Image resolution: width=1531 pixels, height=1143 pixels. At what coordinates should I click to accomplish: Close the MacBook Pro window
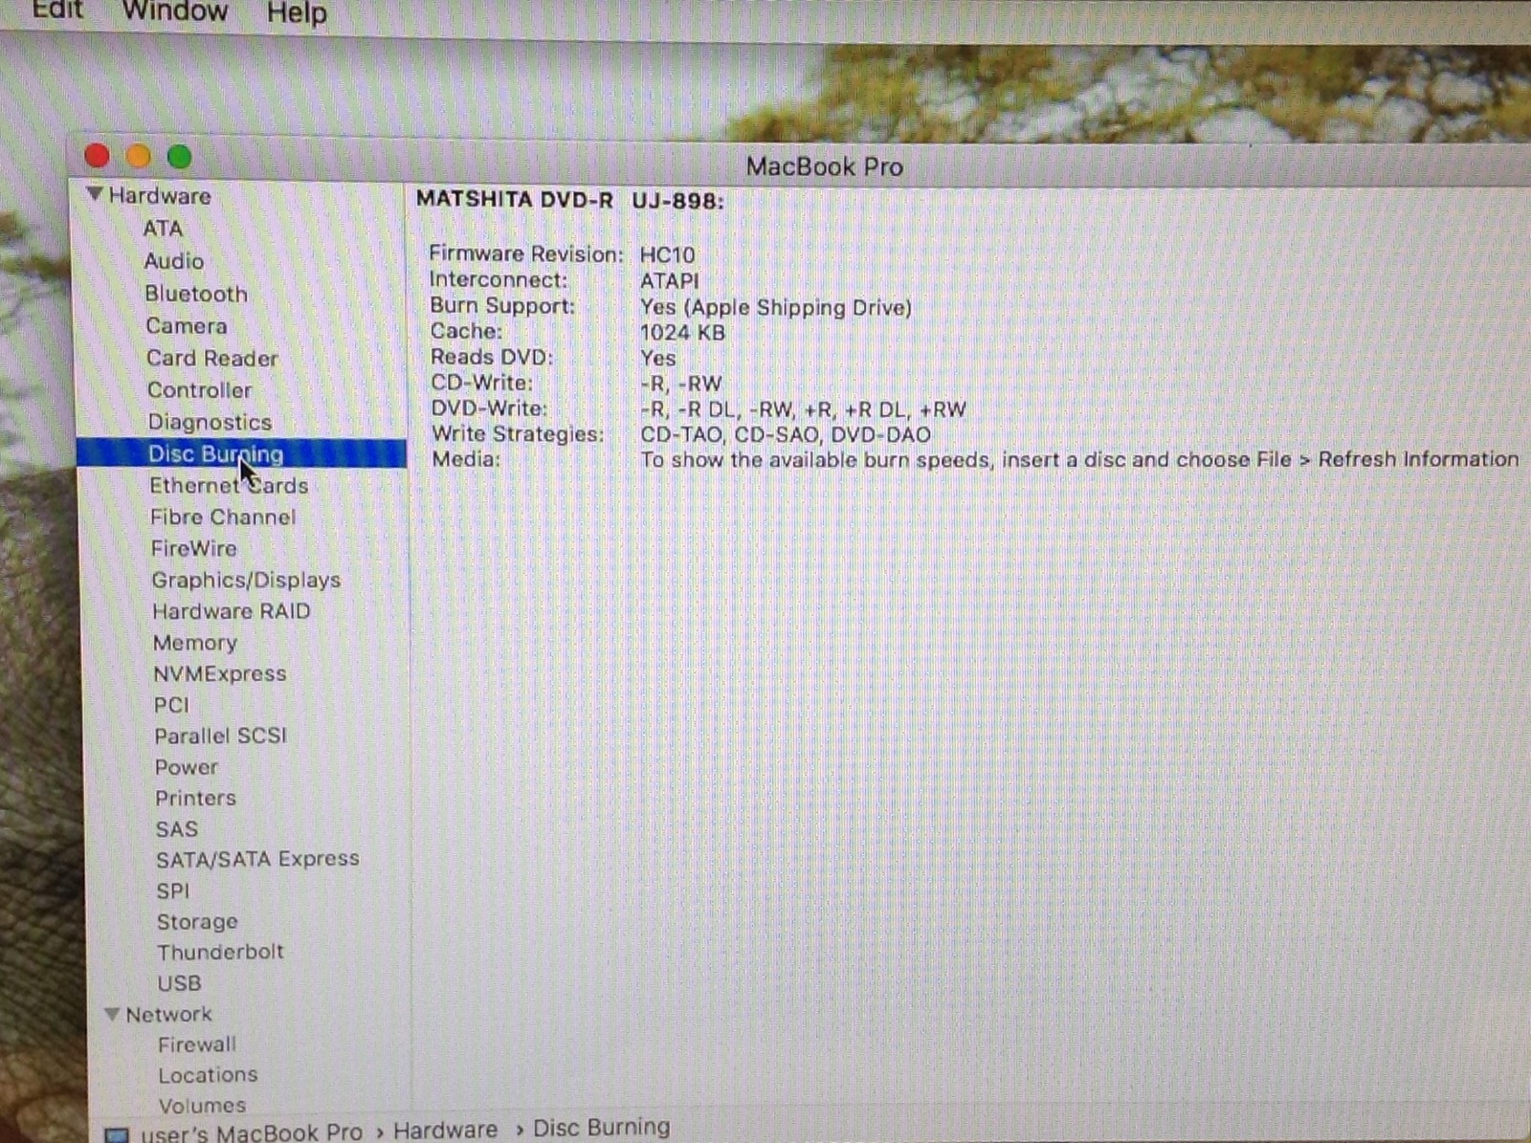click(97, 155)
